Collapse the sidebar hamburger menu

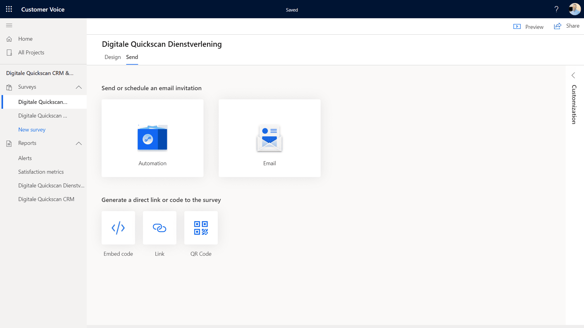click(9, 25)
